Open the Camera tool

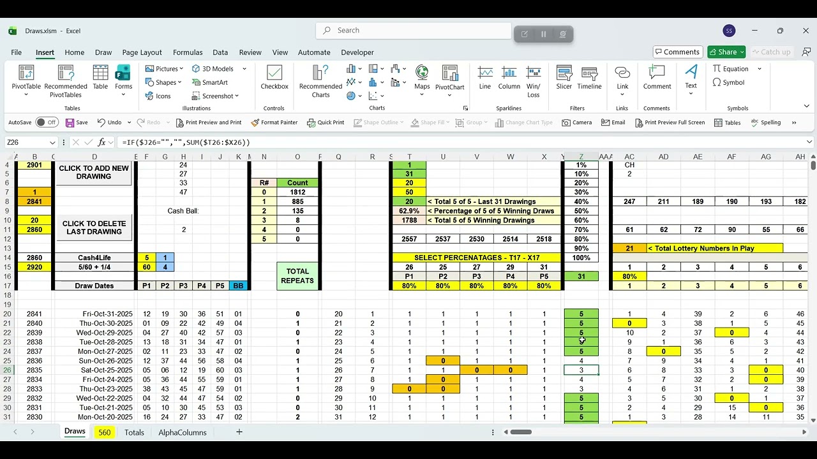(x=577, y=122)
